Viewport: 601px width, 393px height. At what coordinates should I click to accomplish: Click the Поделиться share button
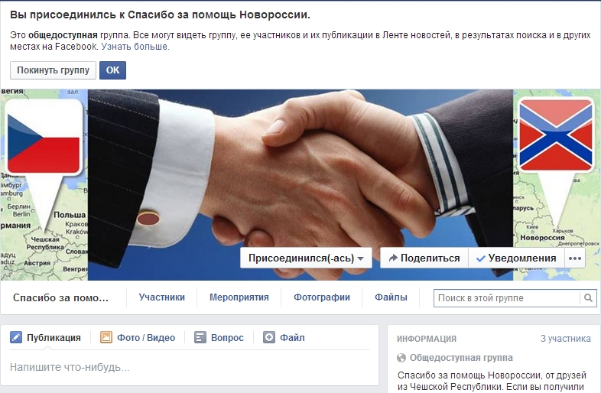424,258
